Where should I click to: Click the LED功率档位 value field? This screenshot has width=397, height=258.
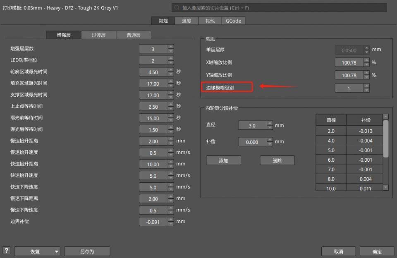pos(153,60)
